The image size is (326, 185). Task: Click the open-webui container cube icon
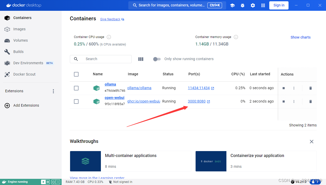[97, 101]
